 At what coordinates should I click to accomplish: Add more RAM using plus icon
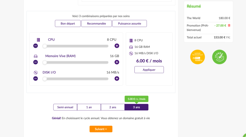point(117,62)
